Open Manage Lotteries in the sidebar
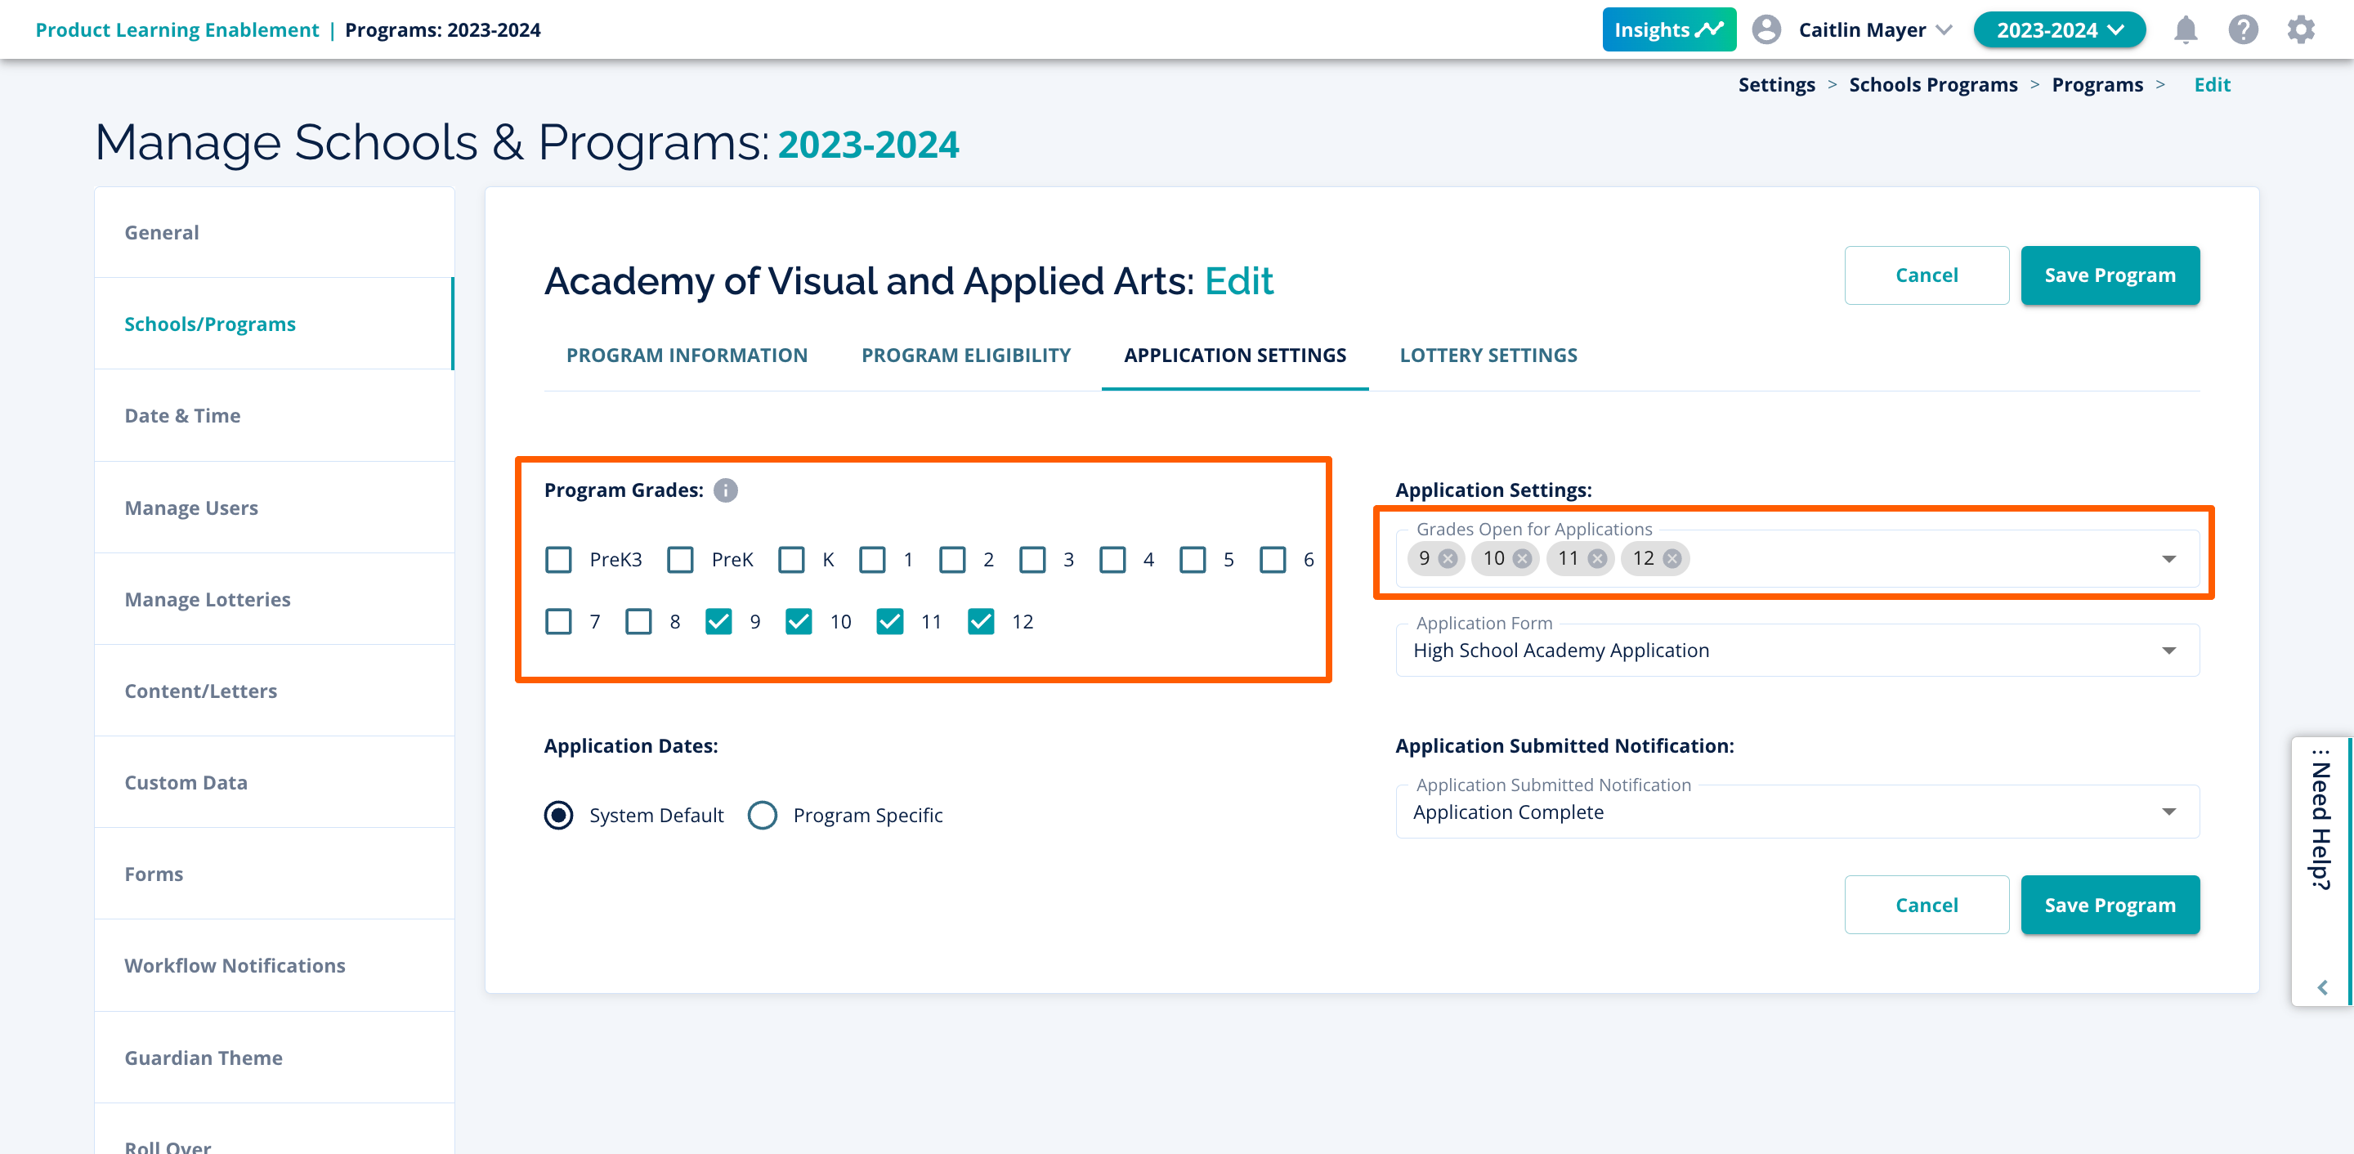This screenshot has height=1154, width=2354. (208, 599)
